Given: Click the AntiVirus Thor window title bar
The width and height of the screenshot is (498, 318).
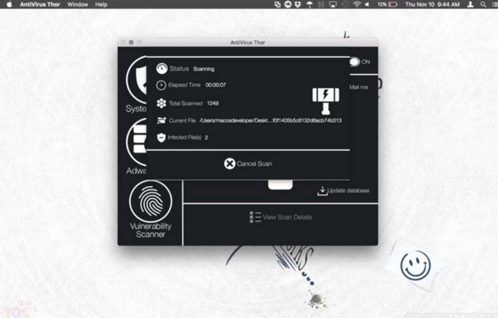Looking at the screenshot, I should point(248,42).
